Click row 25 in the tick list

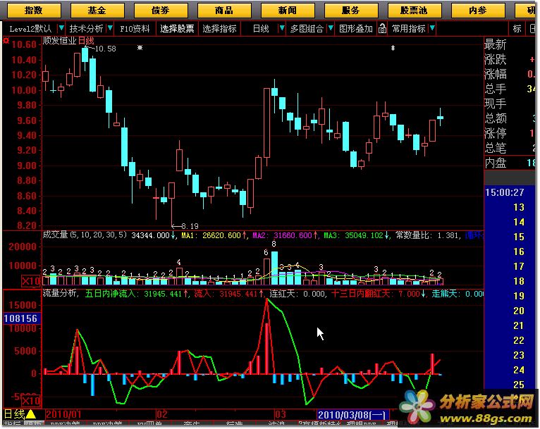click(x=519, y=385)
